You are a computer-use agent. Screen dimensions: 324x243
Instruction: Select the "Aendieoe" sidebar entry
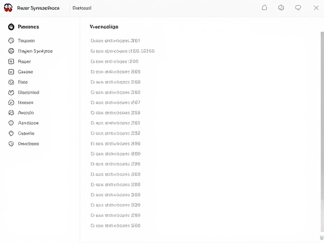pos(28,123)
